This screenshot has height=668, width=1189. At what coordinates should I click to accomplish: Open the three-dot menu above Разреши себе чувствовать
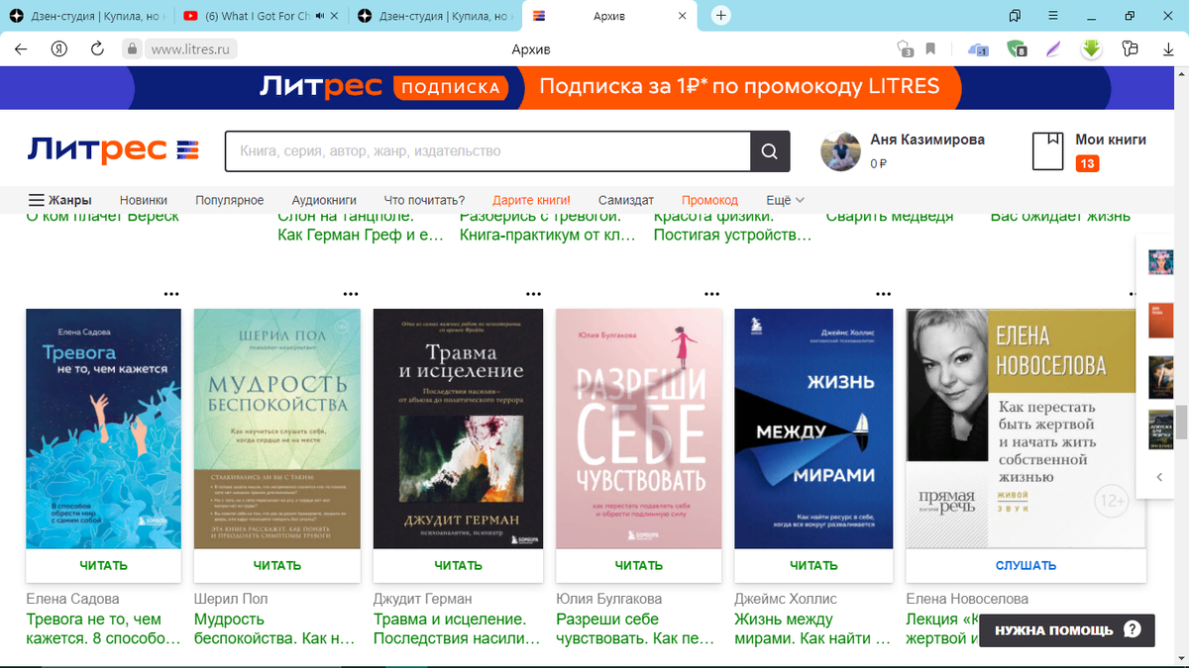pyautogui.click(x=712, y=294)
